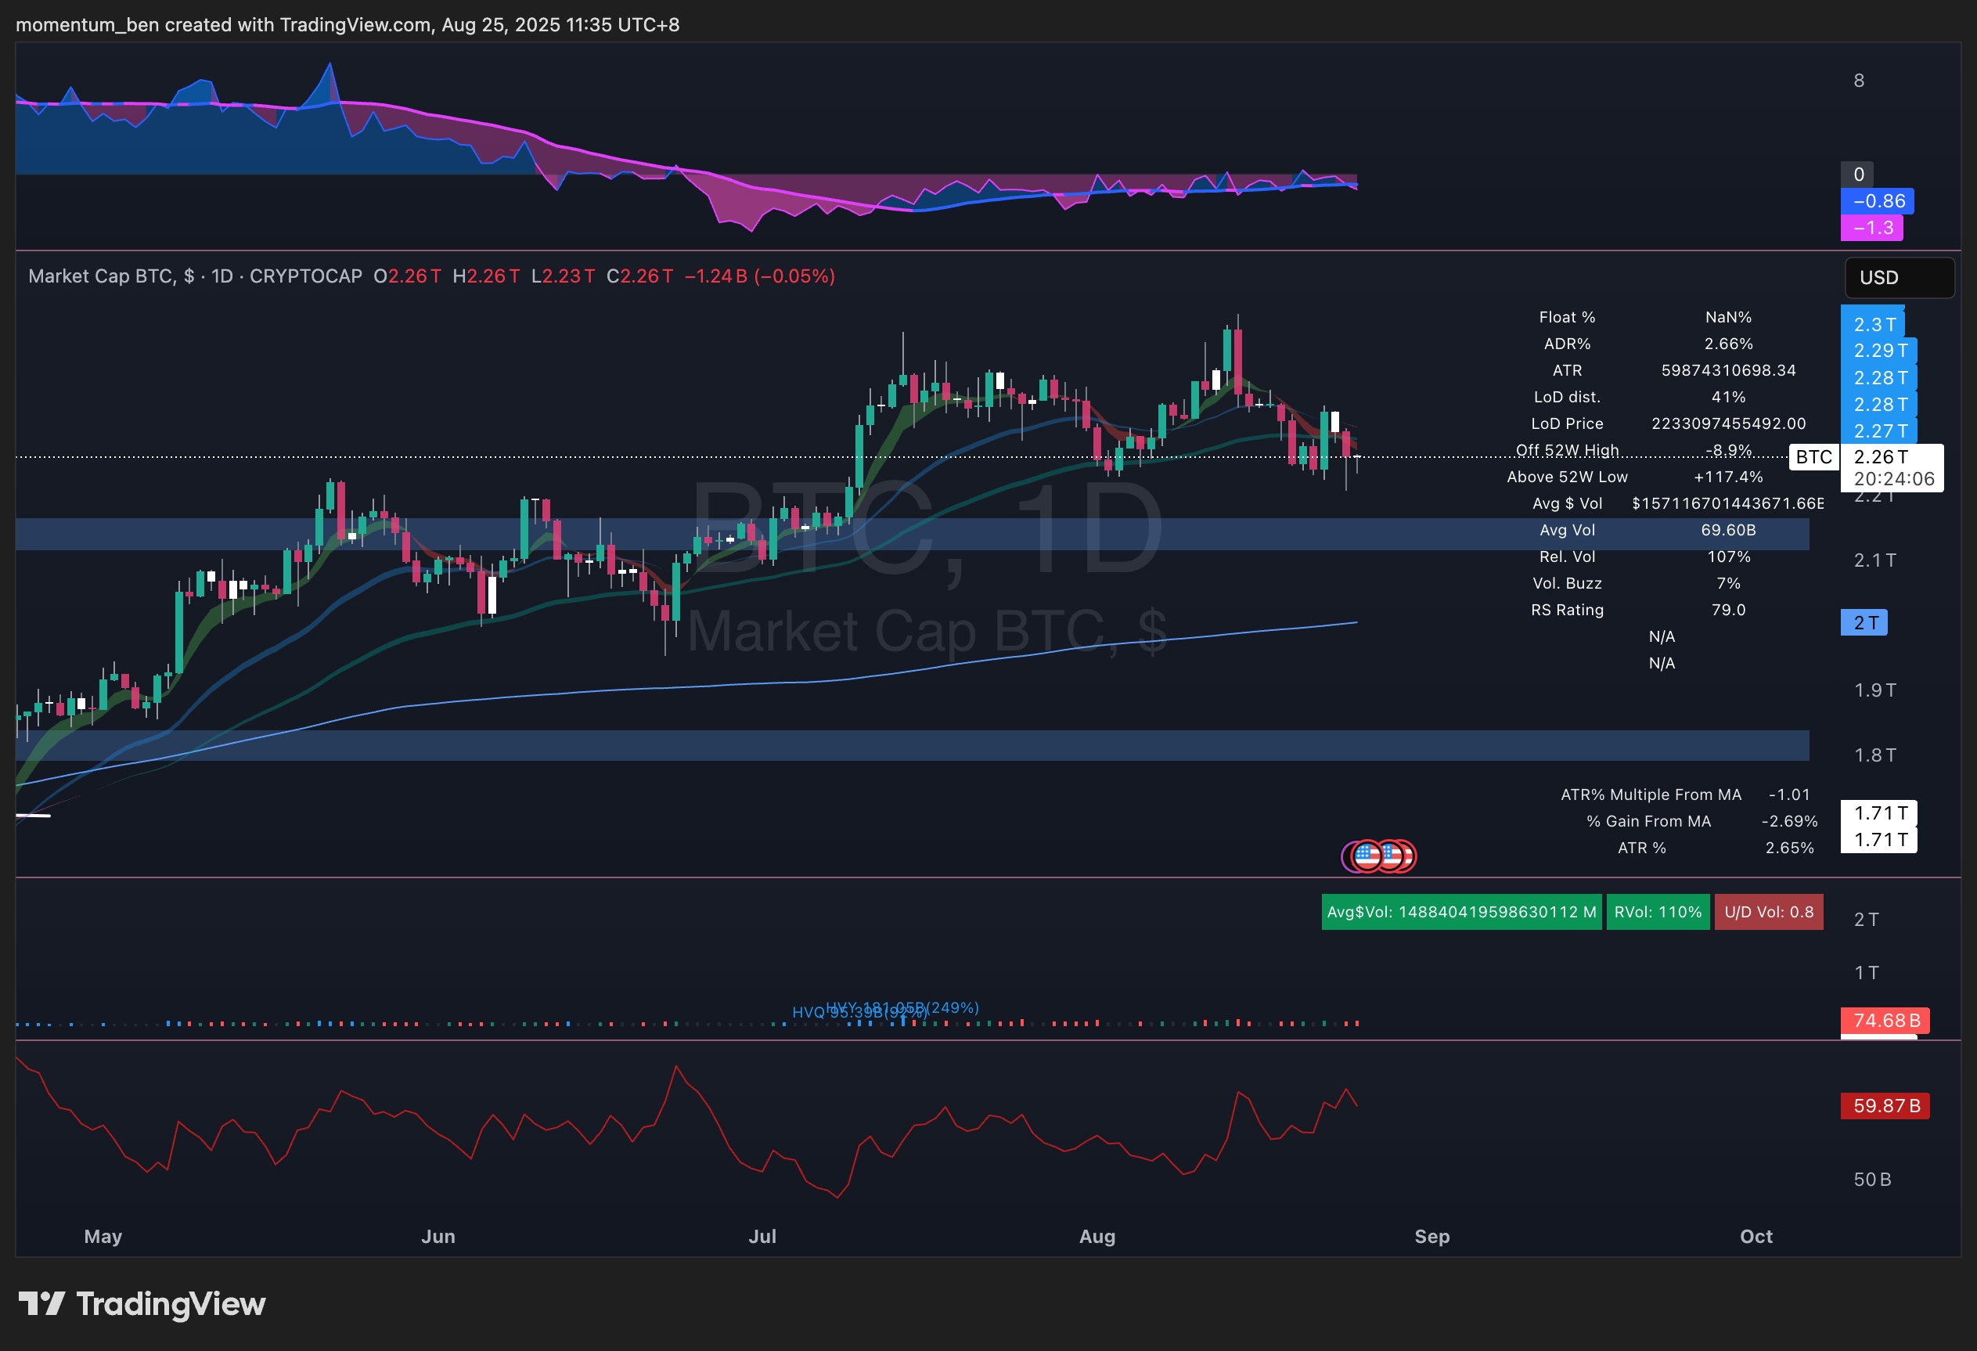Click the Jul label on time axis

[762, 1236]
